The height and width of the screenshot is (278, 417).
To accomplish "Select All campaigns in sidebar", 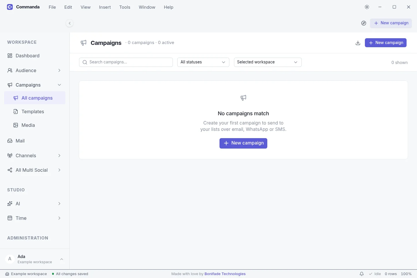I will pyautogui.click(x=35, y=98).
